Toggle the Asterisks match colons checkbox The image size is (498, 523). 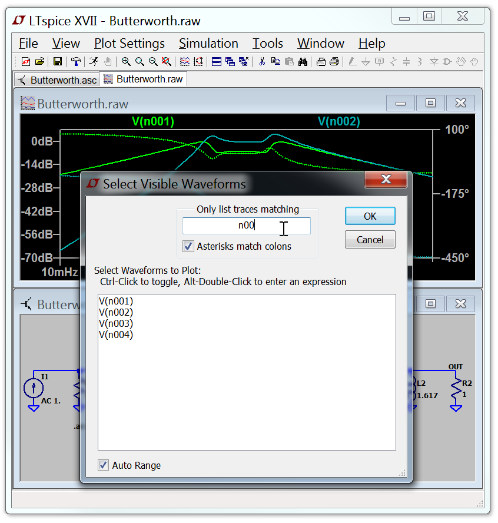click(188, 246)
